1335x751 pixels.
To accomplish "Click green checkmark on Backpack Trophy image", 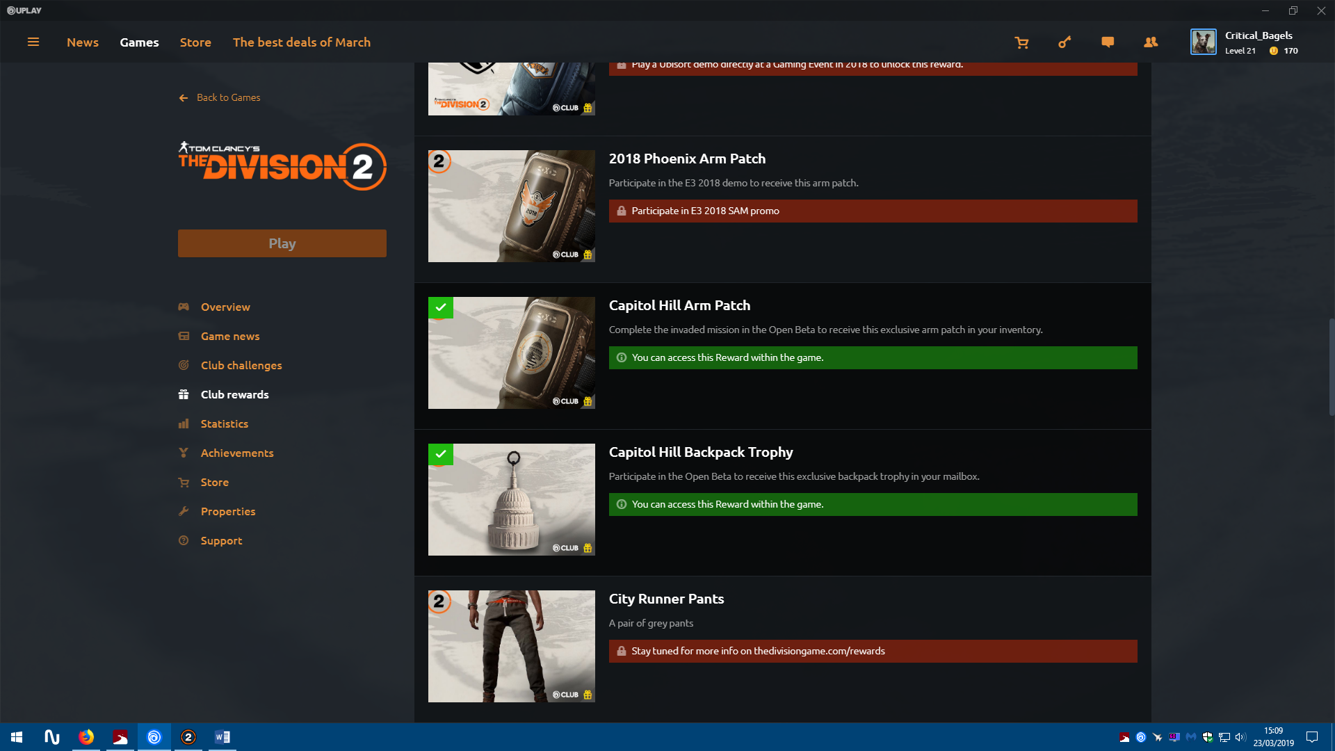I will (x=441, y=454).
